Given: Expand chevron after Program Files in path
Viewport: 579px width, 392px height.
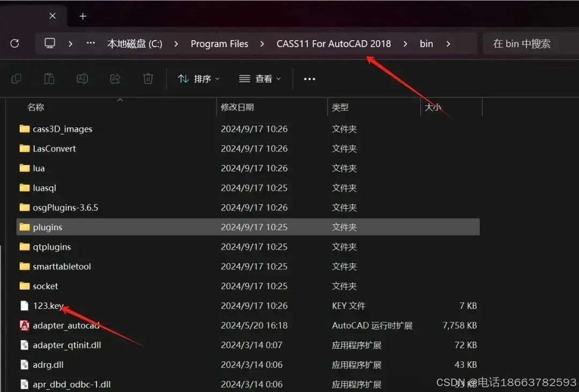Looking at the screenshot, I should (x=262, y=44).
